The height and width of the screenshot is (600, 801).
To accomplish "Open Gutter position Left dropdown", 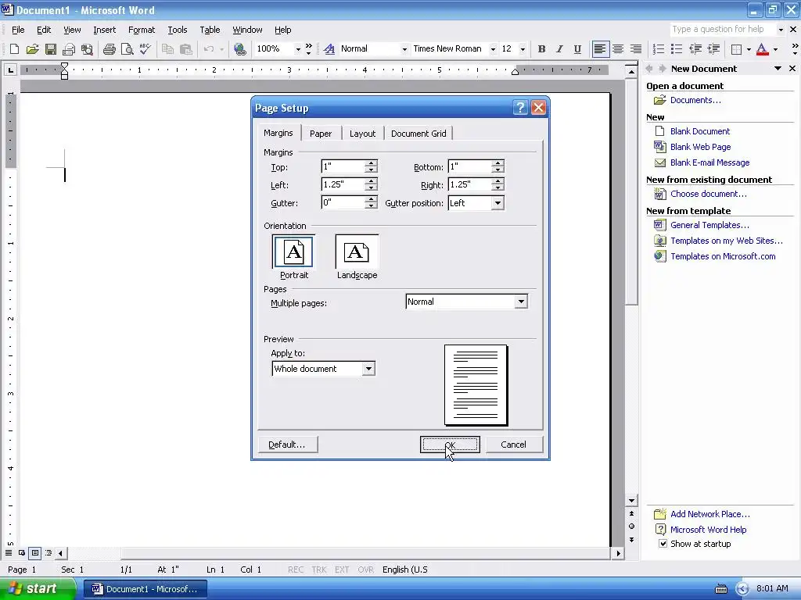I will (x=497, y=203).
